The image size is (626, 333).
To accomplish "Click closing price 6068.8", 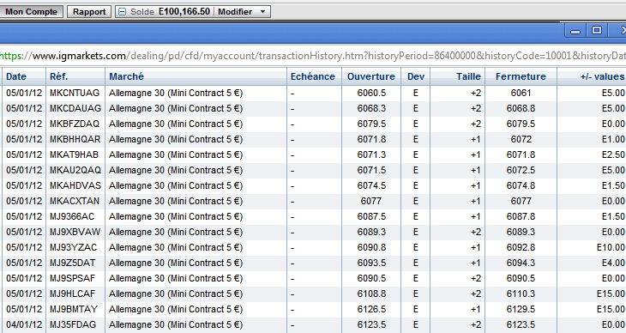I will coord(521,108).
